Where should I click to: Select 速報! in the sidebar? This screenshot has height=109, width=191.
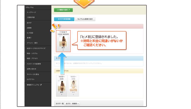29,38
